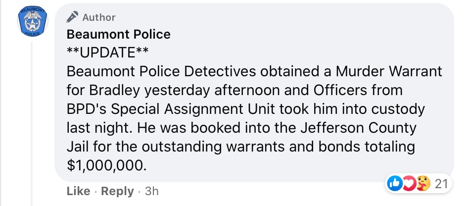Reply to the Beaumont Police comment
The image size is (472, 206).
tap(117, 191)
